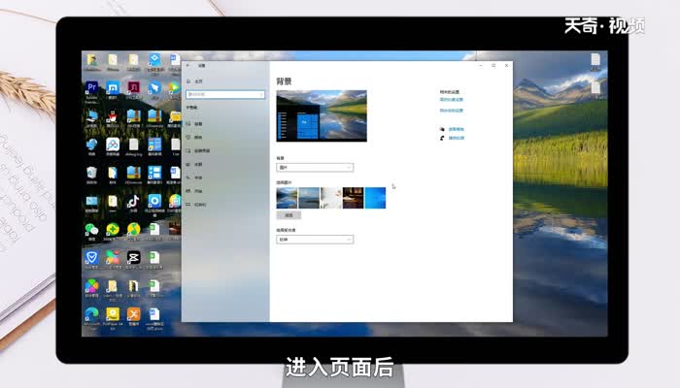The image size is (680, 388).
Task: Open the user folder icon on desktop
Action: pos(92,60)
